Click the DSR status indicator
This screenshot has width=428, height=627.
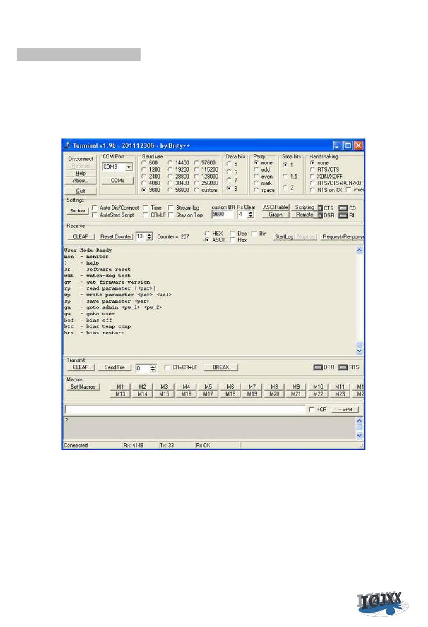click(320, 215)
